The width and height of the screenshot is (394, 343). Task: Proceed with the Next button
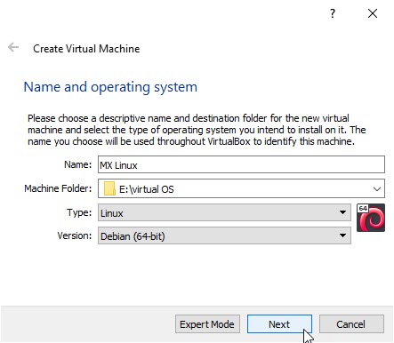coord(279,324)
